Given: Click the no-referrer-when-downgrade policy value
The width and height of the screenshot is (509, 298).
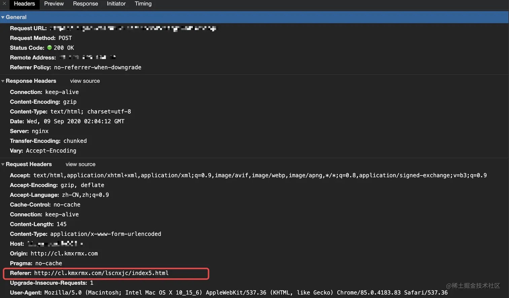Looking at the screenshot, I should (98, 67).
